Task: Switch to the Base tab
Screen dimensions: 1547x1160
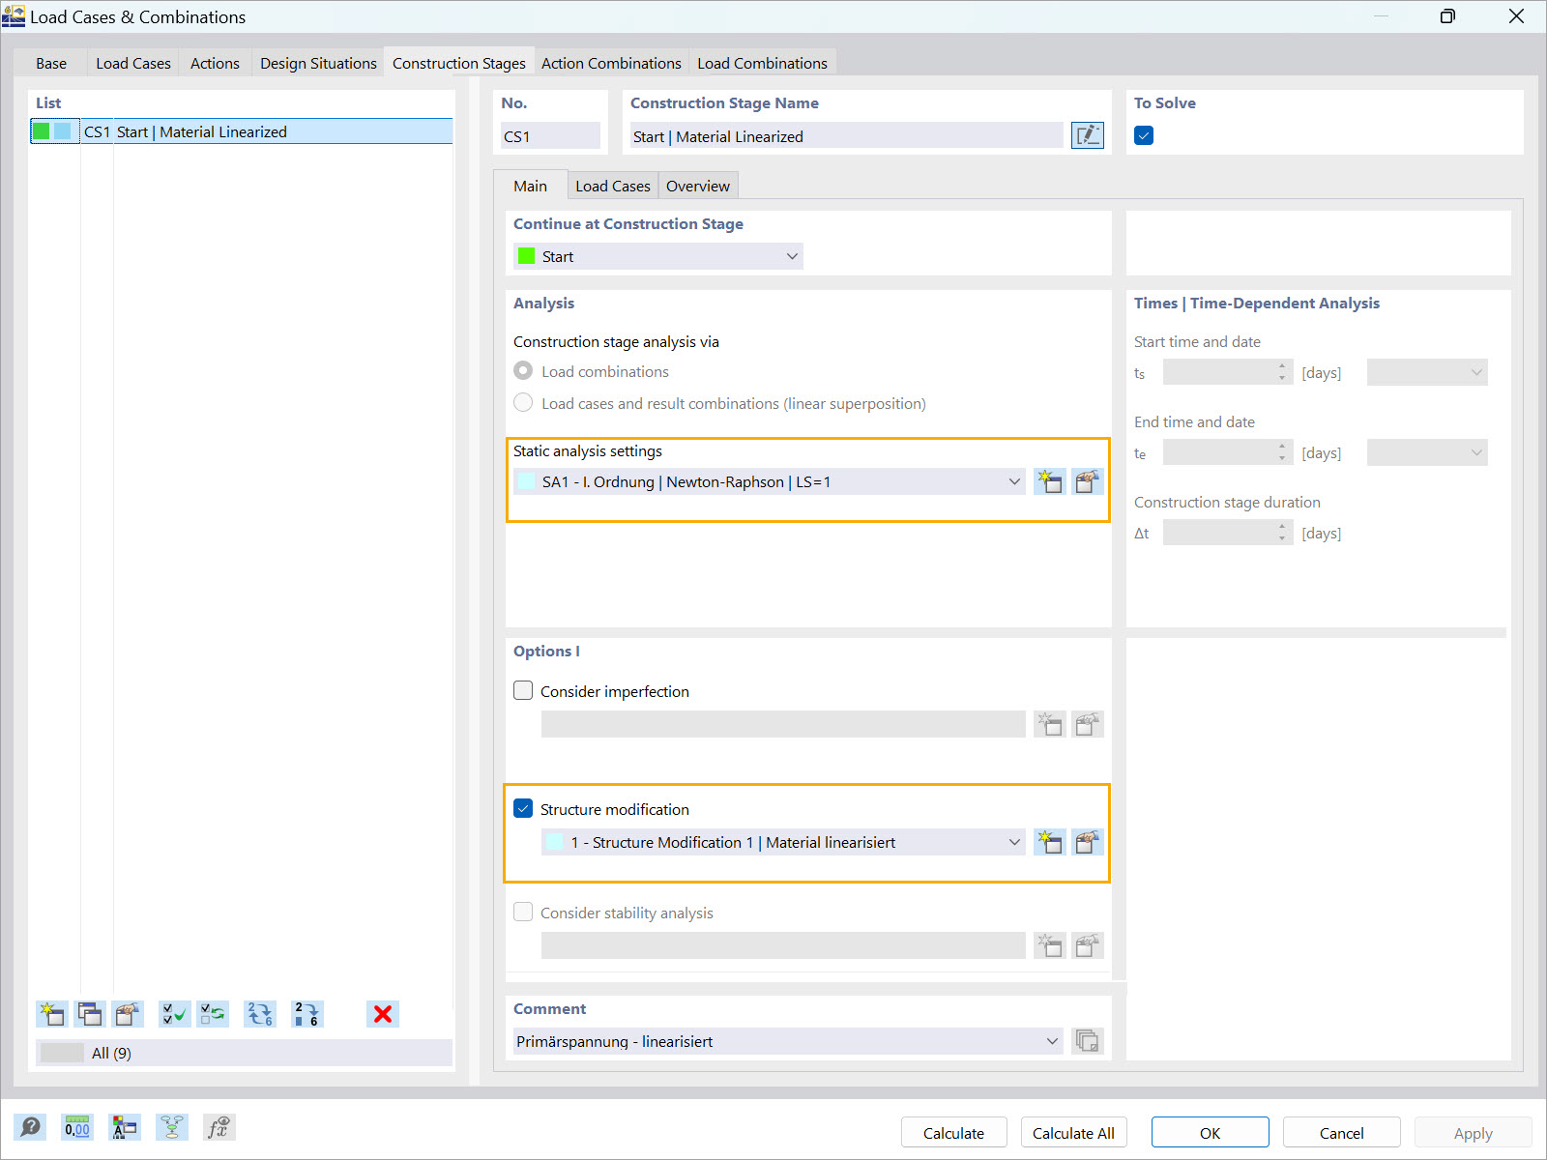Action: (x=51, y=63)
